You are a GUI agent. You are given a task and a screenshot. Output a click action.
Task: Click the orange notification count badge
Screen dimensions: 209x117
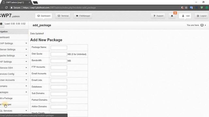pyautogui.click(x=175, y=13)
